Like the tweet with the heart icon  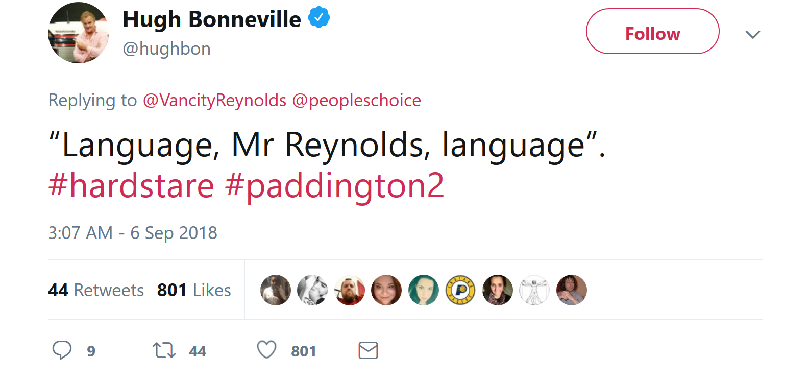266,350
